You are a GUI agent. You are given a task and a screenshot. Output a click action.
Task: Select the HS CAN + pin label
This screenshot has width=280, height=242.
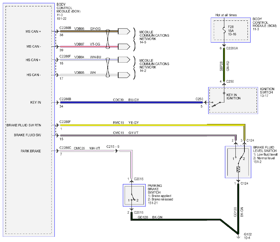pyautogui.click(x=33, y=60)
